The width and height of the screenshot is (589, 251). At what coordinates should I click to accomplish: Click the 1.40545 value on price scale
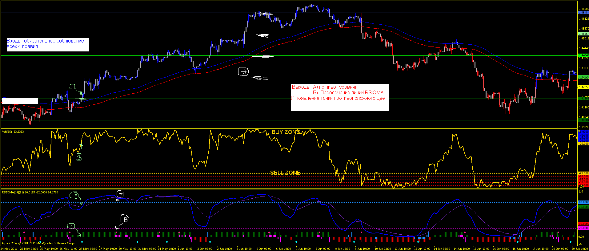coord(584,117)
